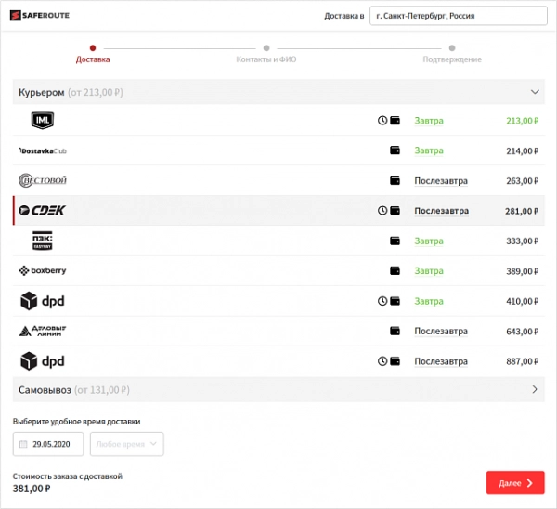The image size is (557, 509).
Task: Select the Вестовой courier logo
Action: [x=43, y=180]
